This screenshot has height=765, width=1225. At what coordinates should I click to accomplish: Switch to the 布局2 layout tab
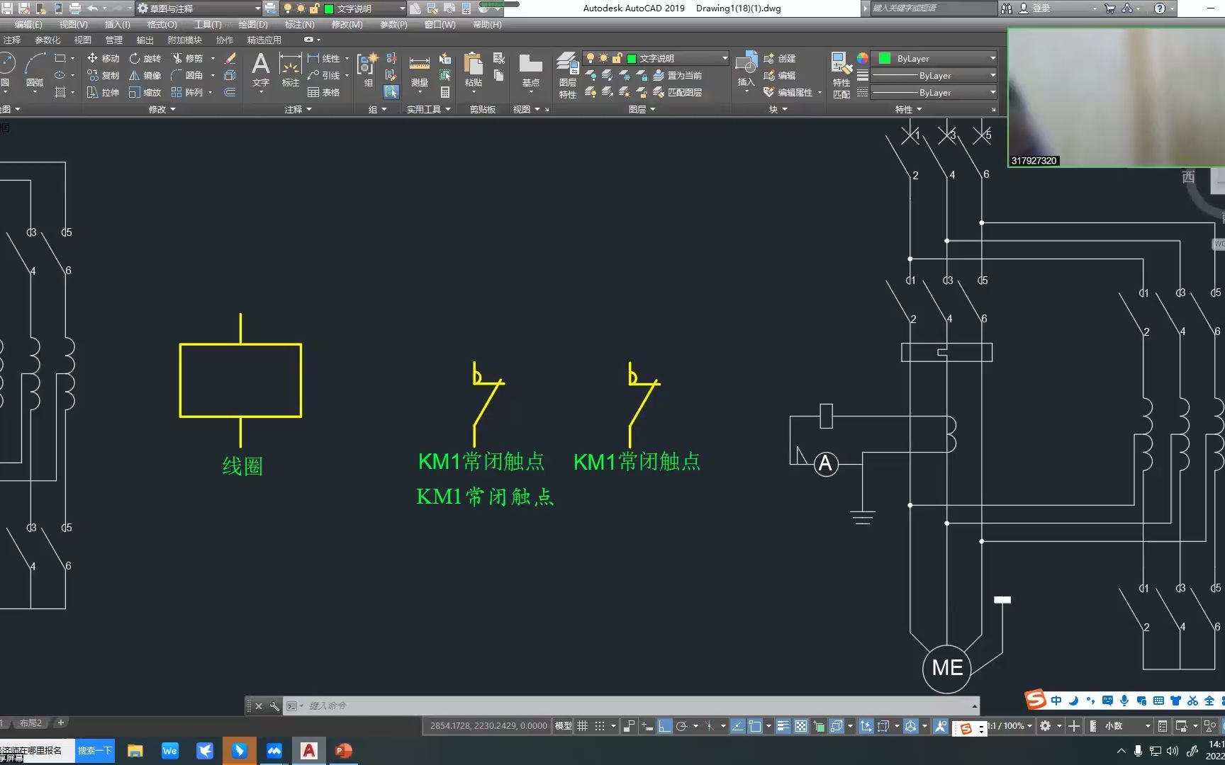tap(30, 723)
